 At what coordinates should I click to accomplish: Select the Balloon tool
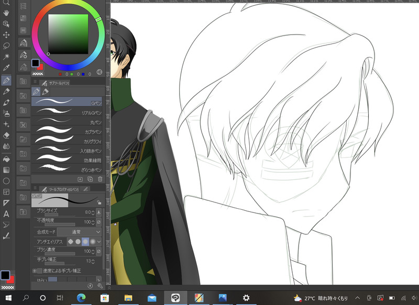[x=6, y=225]
